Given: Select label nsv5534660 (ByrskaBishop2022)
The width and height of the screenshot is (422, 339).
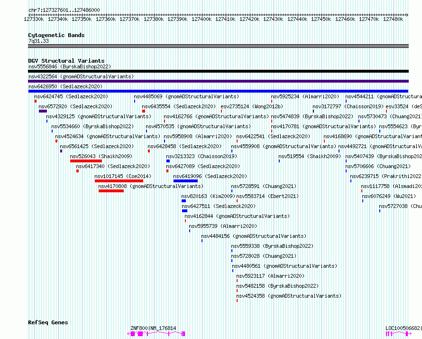Looking at the screenshot, I should 92,126.
